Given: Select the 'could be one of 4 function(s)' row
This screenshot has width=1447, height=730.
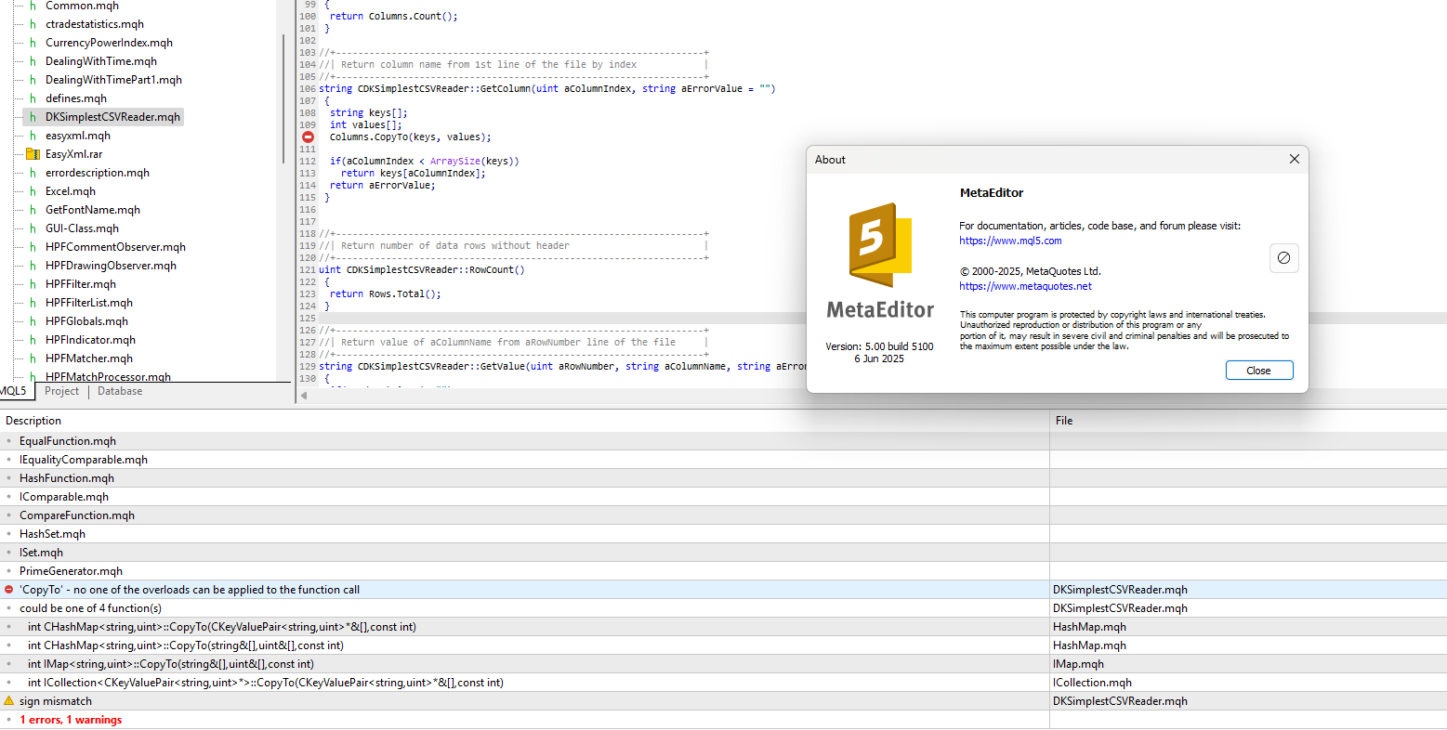Looking at the screenshot, I should (x=90, y=608).
